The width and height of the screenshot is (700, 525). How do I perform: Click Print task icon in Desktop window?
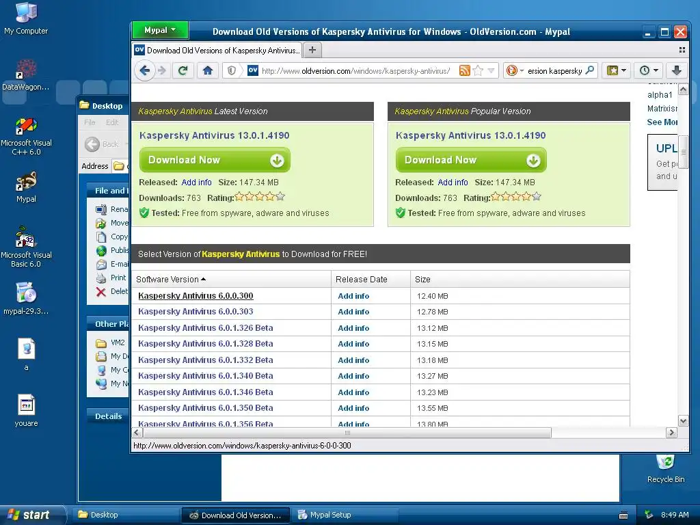(101, 278)
